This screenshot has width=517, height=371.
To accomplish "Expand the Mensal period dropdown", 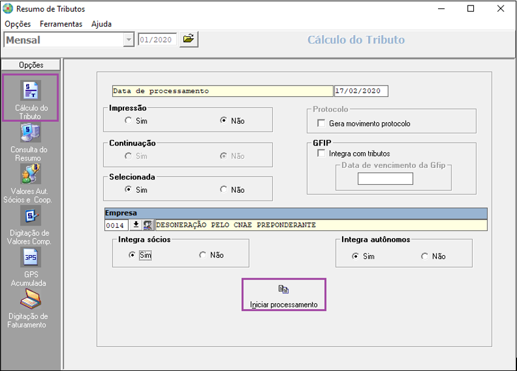I will click(x=129, y=40).
